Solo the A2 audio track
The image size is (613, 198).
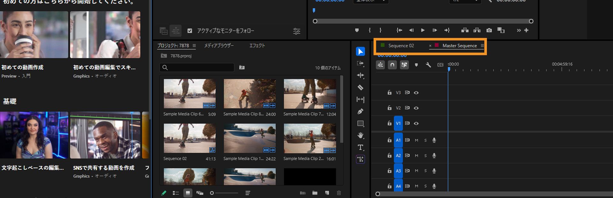click(425, 156)
